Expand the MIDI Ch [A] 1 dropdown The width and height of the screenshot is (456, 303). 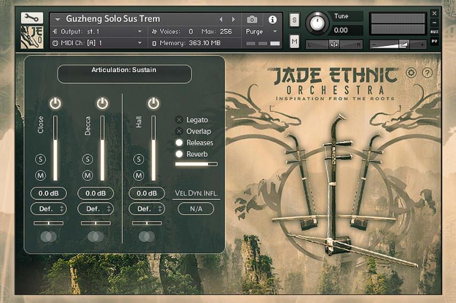[140, 43]
